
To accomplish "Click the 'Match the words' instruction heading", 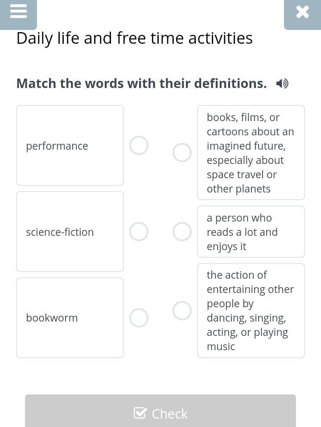I will click(x=142, y=84).
